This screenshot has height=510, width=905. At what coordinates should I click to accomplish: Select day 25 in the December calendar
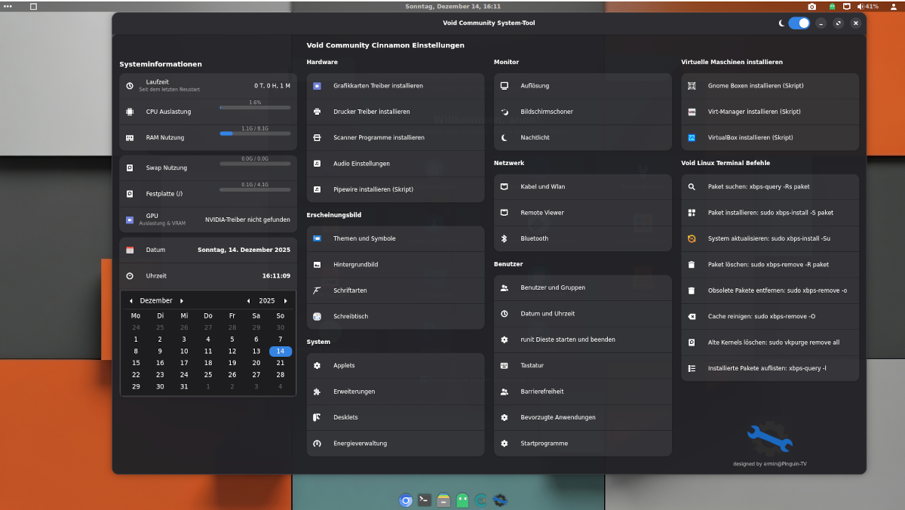pos(208,375)
